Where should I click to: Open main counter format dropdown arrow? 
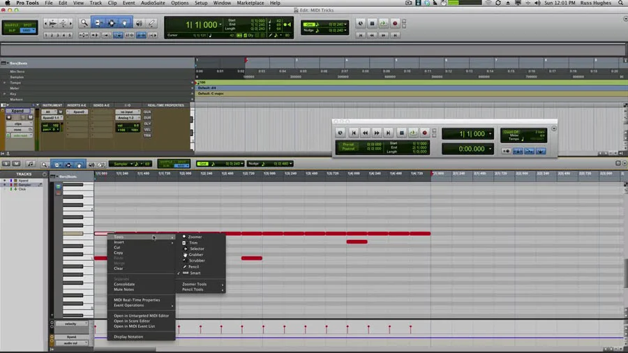click(220, 25)
